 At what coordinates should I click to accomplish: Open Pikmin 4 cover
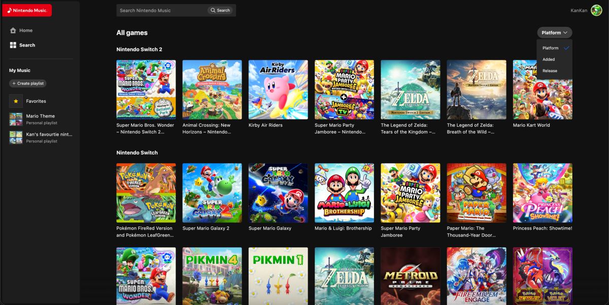point(212,276)
